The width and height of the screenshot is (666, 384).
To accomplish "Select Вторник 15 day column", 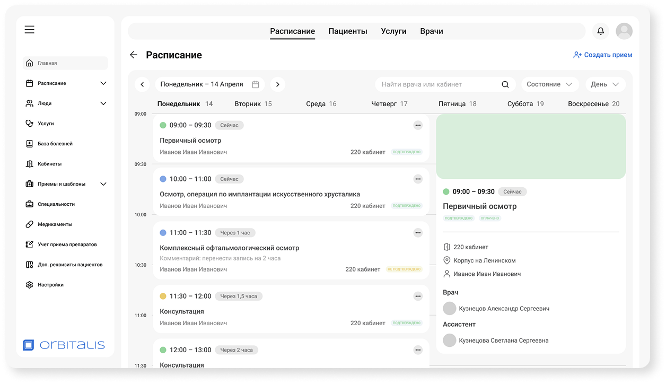I will pyautogui.click(x=253, y=104).
